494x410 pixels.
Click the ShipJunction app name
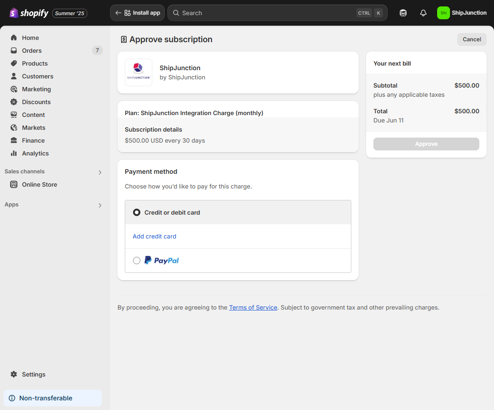[180, 68]
